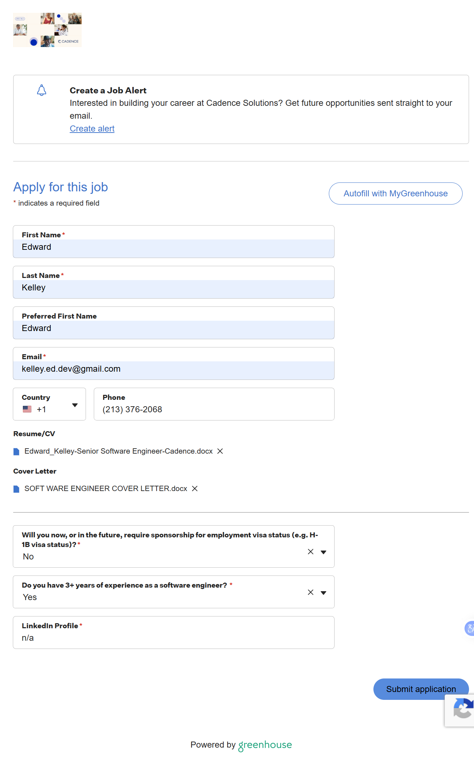
Task: Click the US flag icon
Action: click(x=27, y=409)
